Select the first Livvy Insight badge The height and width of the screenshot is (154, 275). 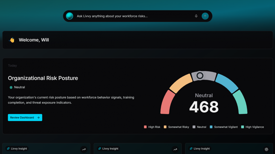[17, 149]
